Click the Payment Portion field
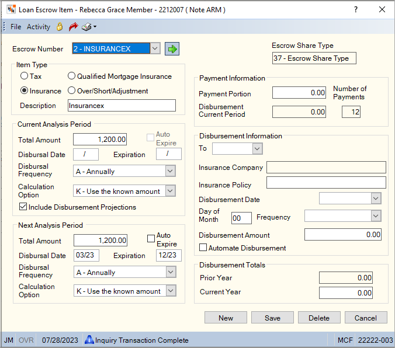This screenshot has height=348, width=395. [x=299, y=93]
